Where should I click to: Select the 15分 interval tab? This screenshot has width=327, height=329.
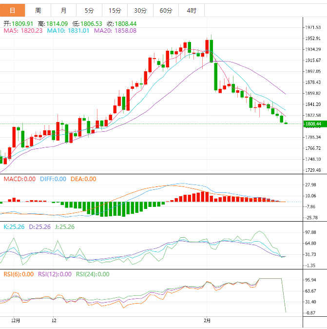[115, 10]
